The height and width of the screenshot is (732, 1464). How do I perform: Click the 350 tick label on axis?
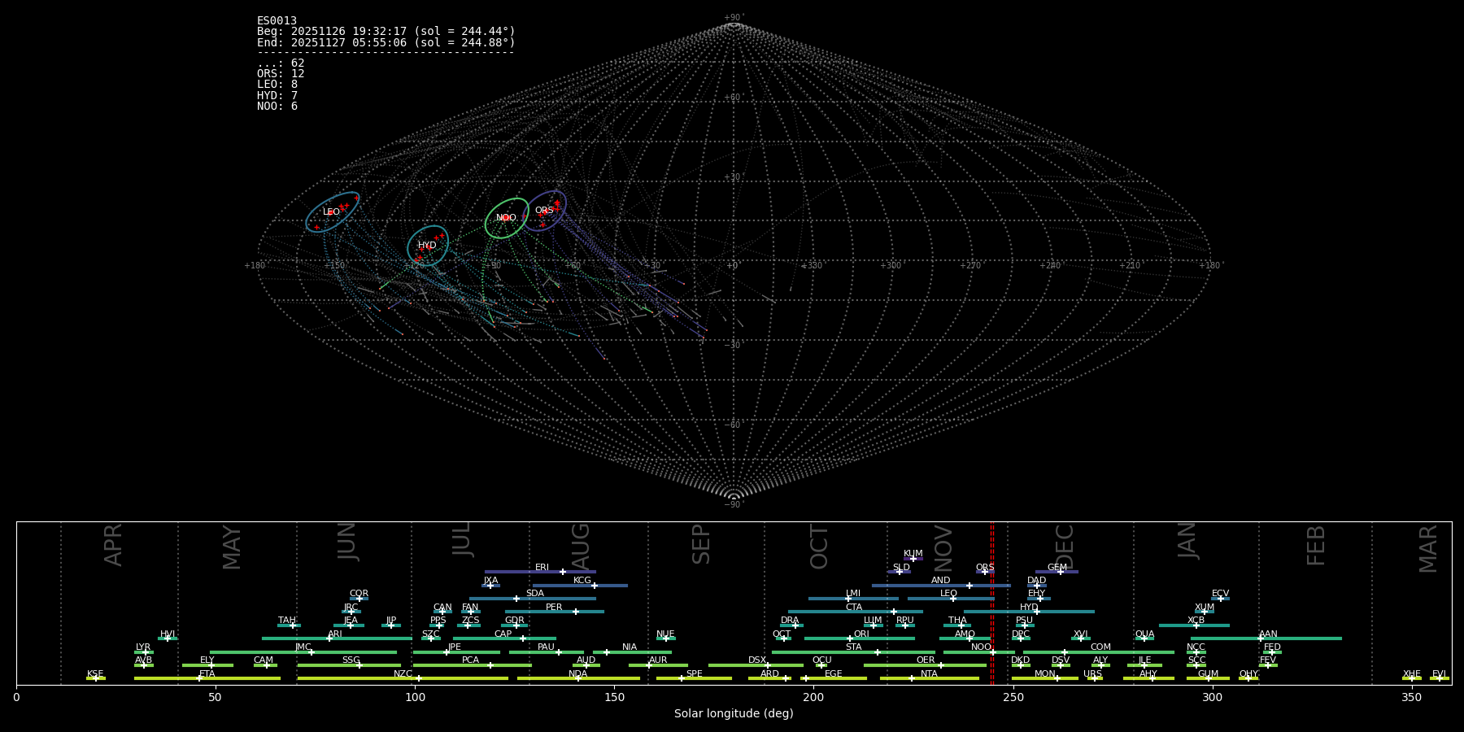click(x=1412, y=698)
